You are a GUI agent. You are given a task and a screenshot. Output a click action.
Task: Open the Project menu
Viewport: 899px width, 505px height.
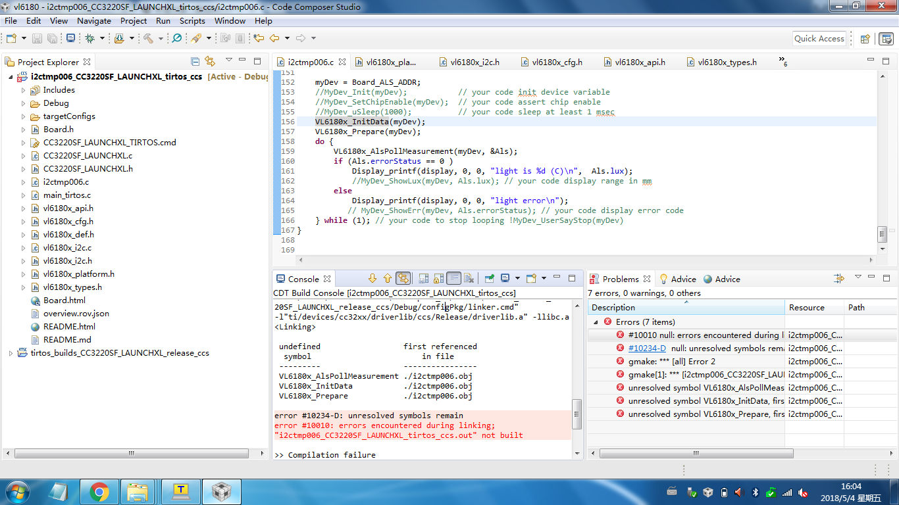point(134,20)
